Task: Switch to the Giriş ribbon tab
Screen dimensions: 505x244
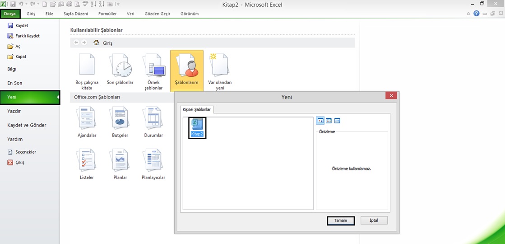Action: 31,14
